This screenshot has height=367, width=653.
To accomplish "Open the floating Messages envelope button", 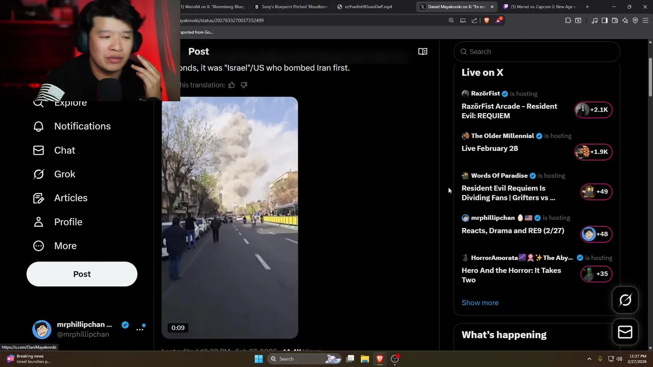I will coord(625,332).
